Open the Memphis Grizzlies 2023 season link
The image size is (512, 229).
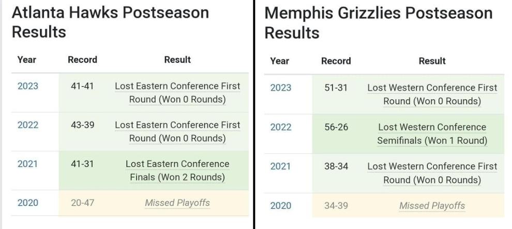tap(280, 88)
